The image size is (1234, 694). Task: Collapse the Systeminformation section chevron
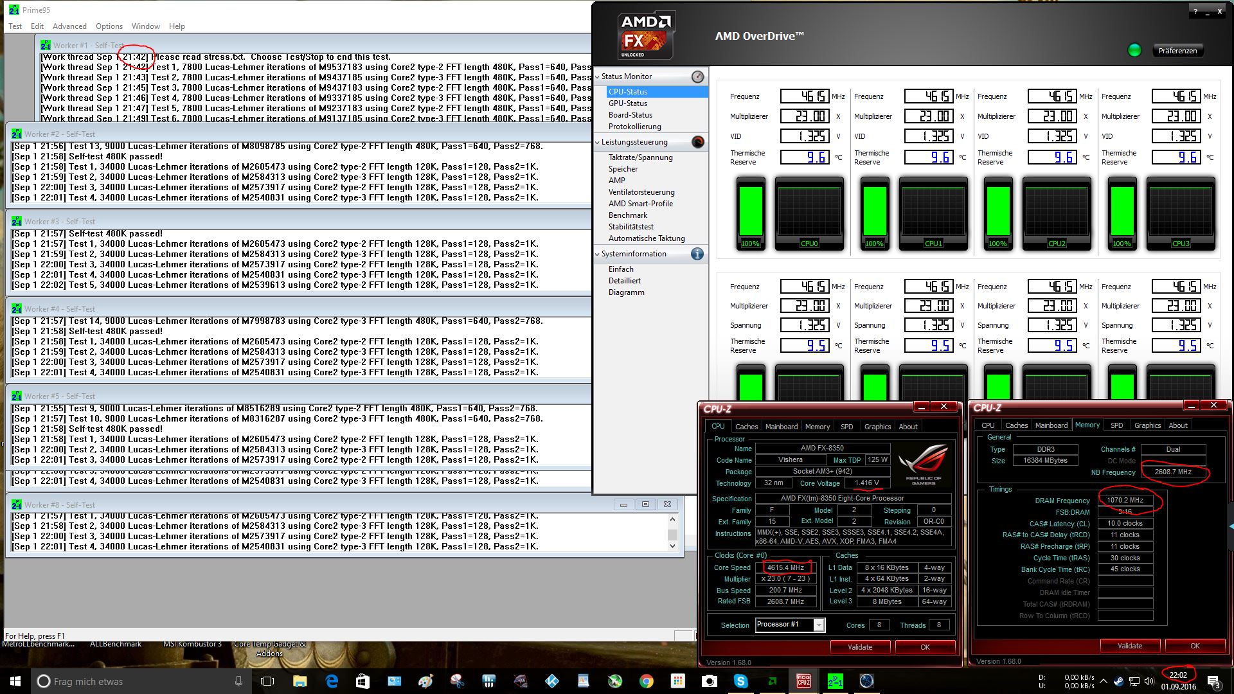[x=598, y=254]
